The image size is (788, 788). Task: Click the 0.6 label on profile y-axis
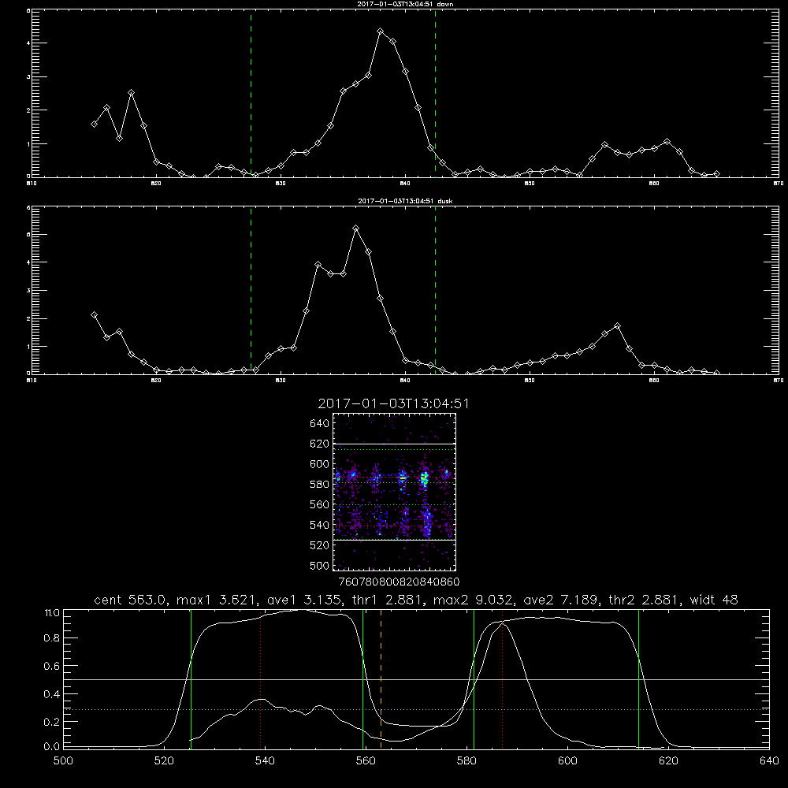[x=52, y=666]
